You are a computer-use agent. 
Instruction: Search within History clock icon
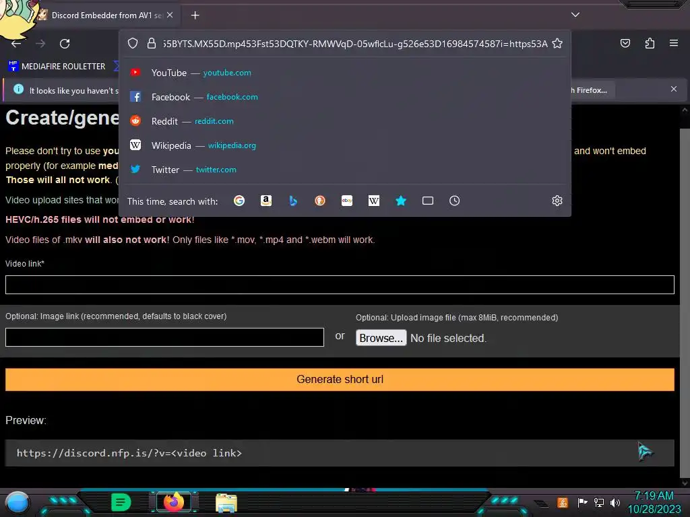pos(455,201)
